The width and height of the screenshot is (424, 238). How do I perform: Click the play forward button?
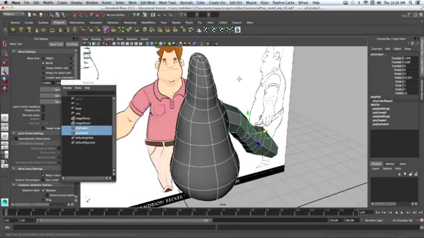pos(402,213)
